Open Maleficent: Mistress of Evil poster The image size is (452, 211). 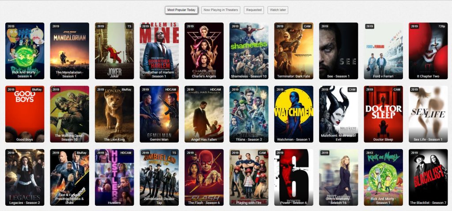click(x=339, y=114)
